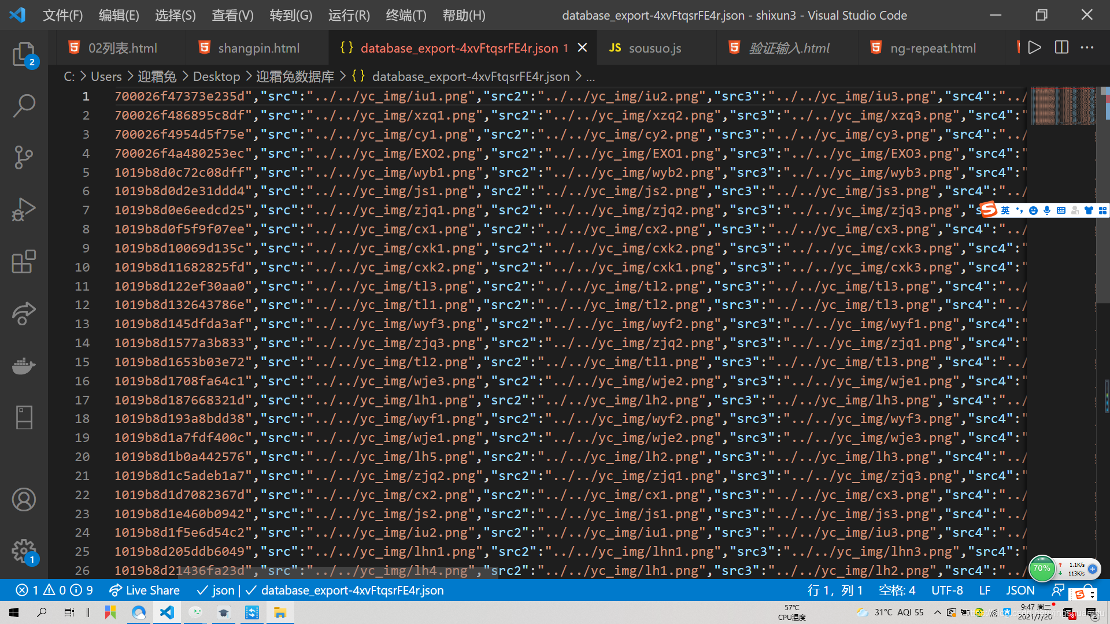The image size is (1110, 624).
Task: Change file encoding UTF-8
Action: click(x=947, y=590)
